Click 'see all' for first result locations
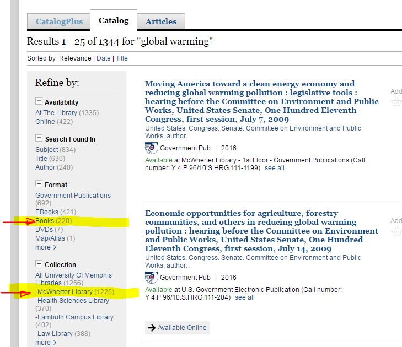The image size is (402, 347). point(274,168)
